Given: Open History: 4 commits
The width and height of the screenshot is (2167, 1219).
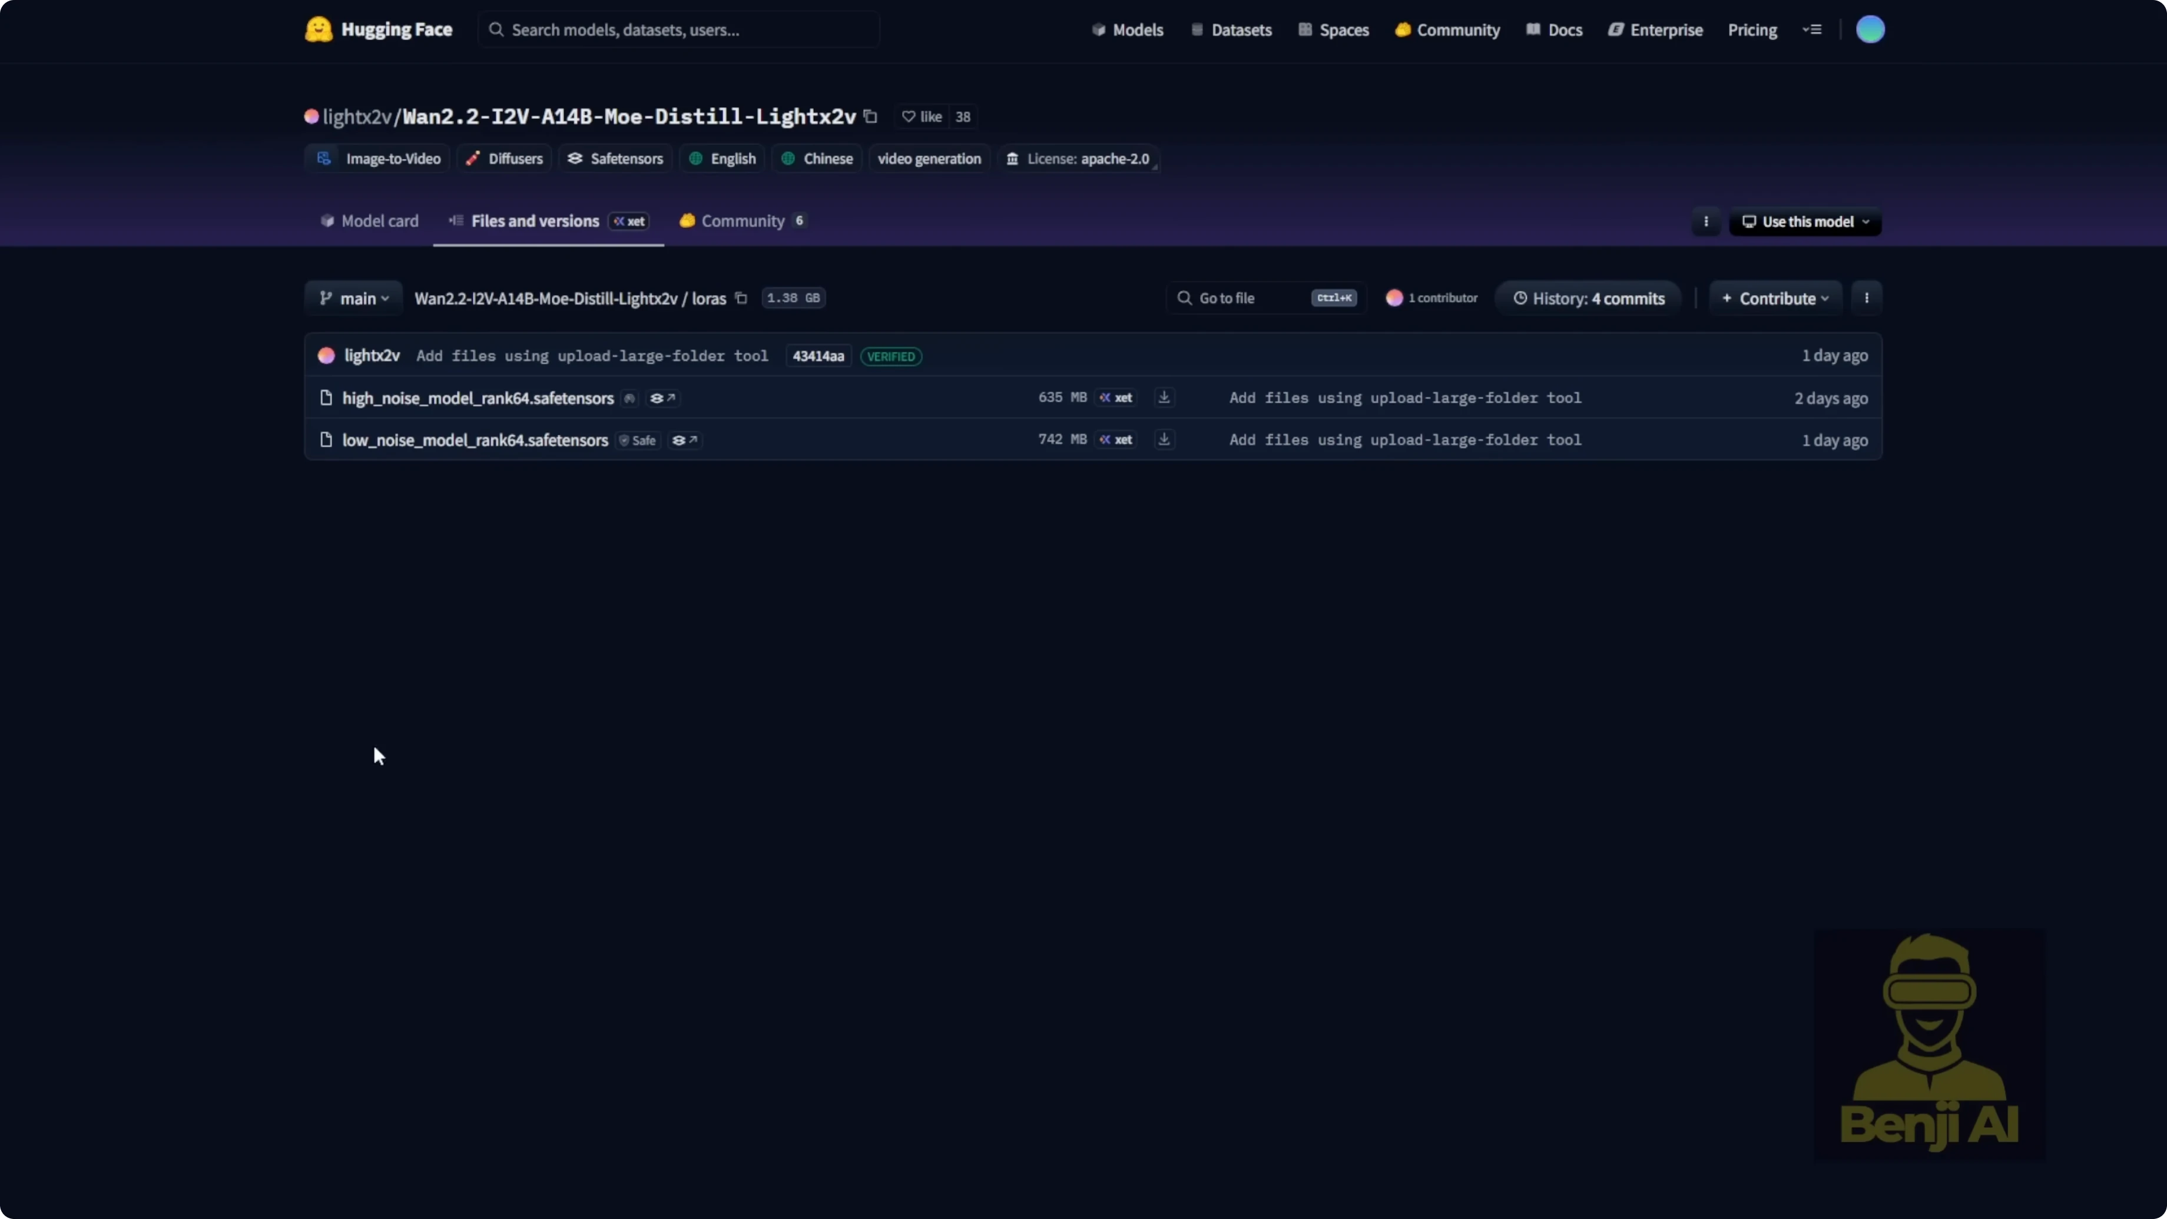Looking at the screenshot, I should (x=1588, y=298).
